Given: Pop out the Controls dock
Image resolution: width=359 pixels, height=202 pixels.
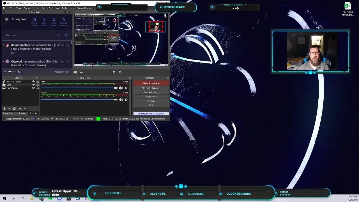Looking at the screenshot, I should [167, 78].
